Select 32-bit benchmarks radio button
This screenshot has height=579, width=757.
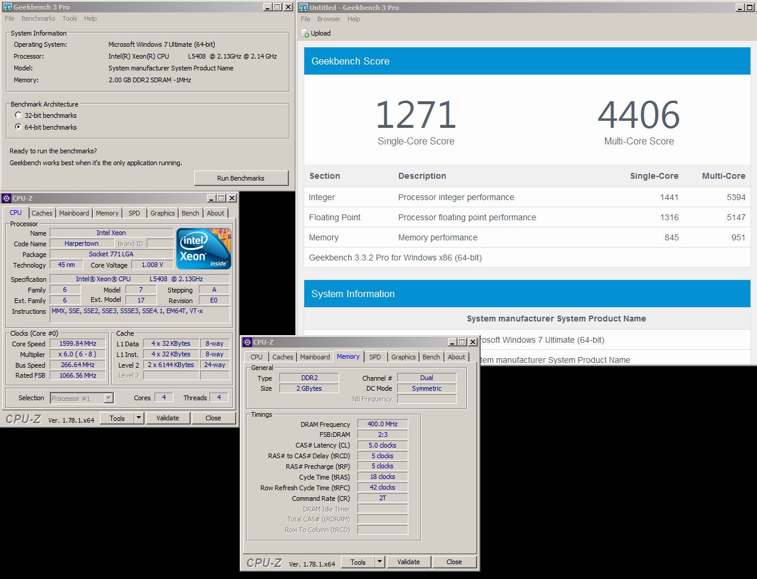coord(18,115)
